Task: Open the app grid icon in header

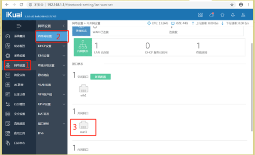Action: click(x=201, y=15)
